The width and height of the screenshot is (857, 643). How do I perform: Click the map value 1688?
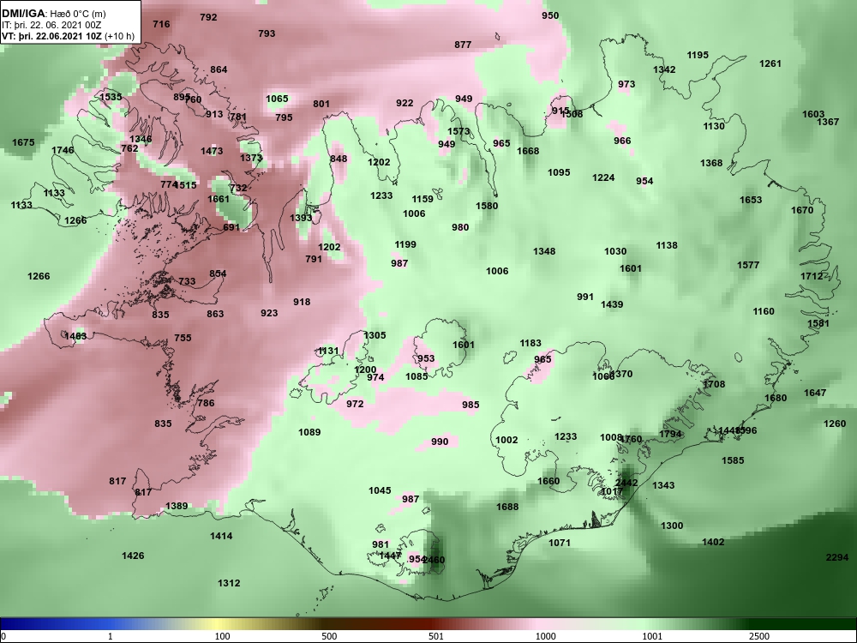coord(507,507)
